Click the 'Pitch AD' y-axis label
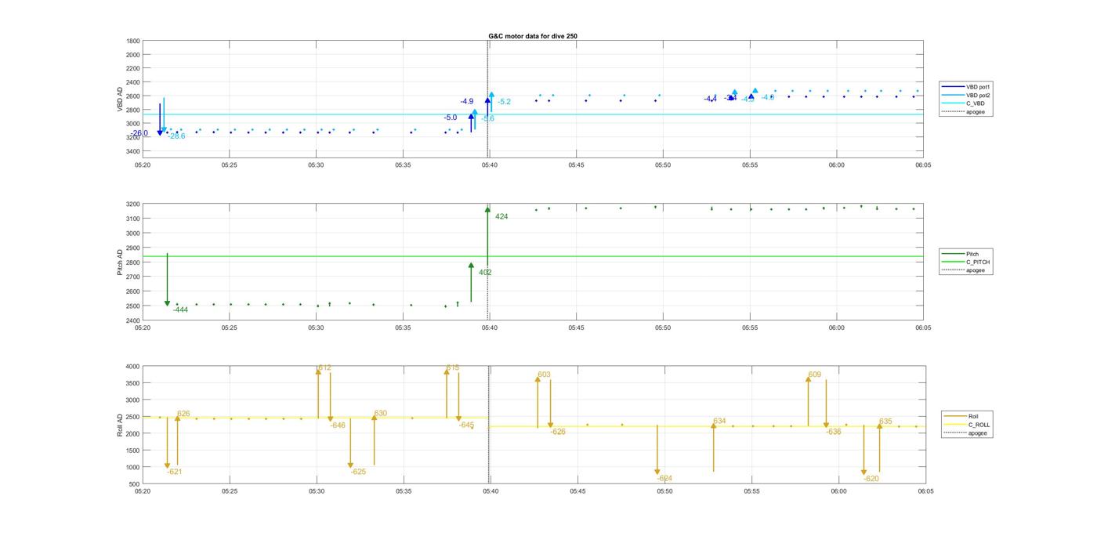This screenshot has width=1097, height=543. click(x=120, y=262)
